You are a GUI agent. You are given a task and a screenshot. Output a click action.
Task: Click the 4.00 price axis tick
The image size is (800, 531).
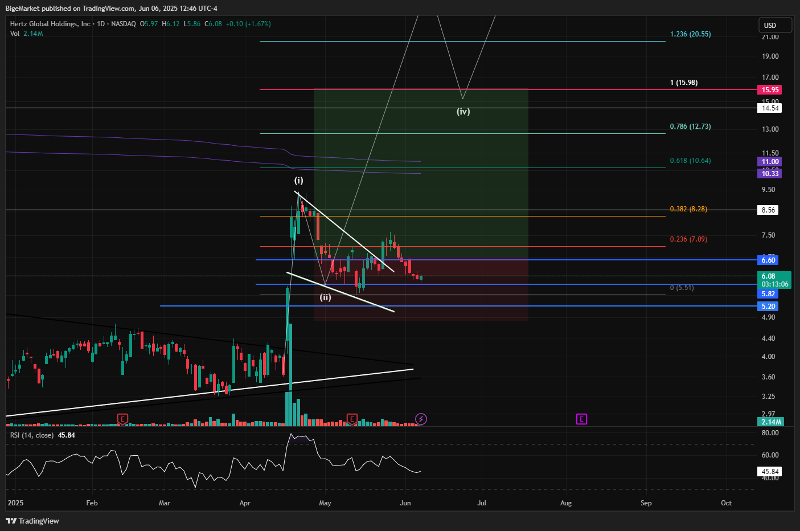pyautogui.click(x=768, y=357)
